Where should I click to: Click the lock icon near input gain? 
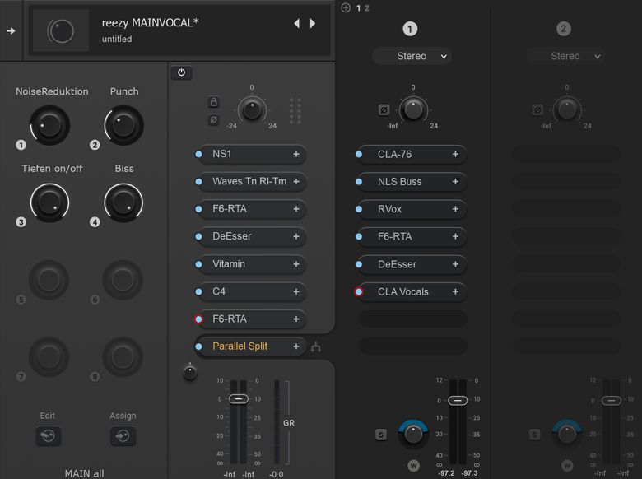pyautogui.click(x=213, y=102)
